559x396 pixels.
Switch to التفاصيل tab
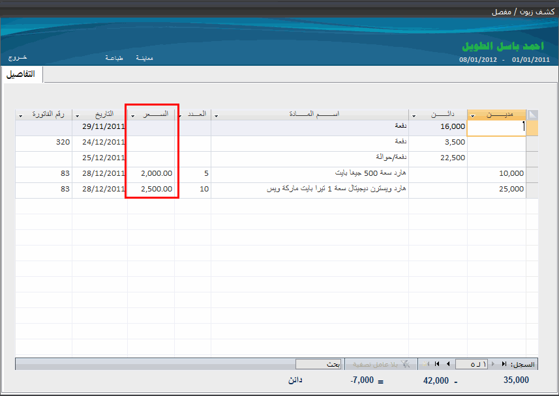pyautogui.click(x=22, y=74)
